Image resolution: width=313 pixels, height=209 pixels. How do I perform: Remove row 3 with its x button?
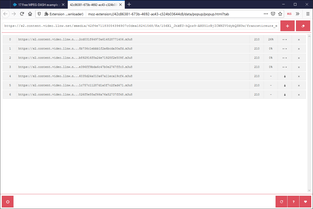[299, 67]
